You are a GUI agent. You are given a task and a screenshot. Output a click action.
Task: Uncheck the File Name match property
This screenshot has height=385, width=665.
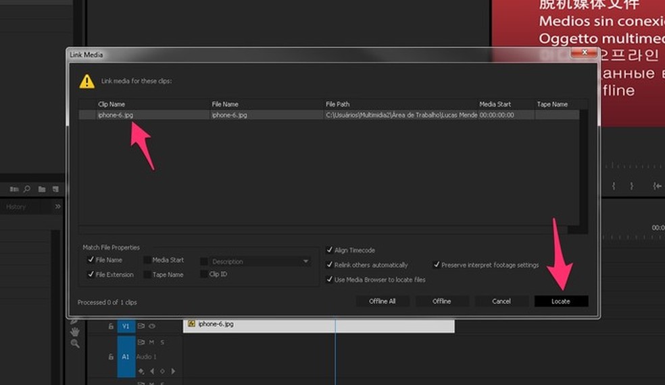click(91, 260)
